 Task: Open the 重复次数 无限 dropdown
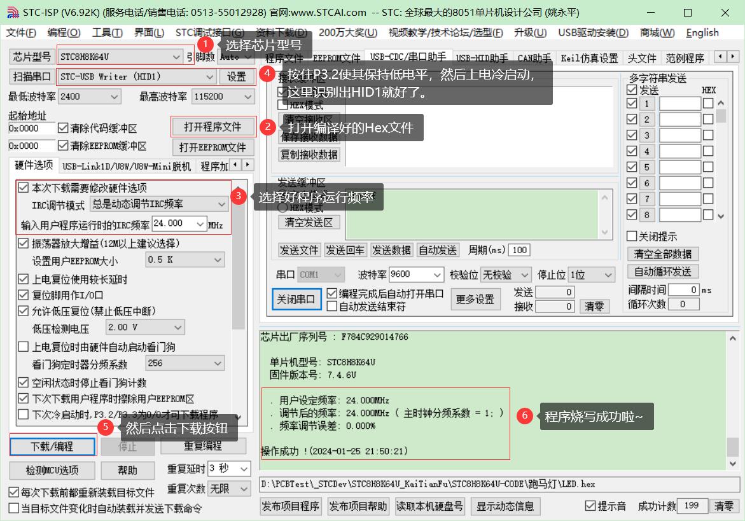coord(244,488)
